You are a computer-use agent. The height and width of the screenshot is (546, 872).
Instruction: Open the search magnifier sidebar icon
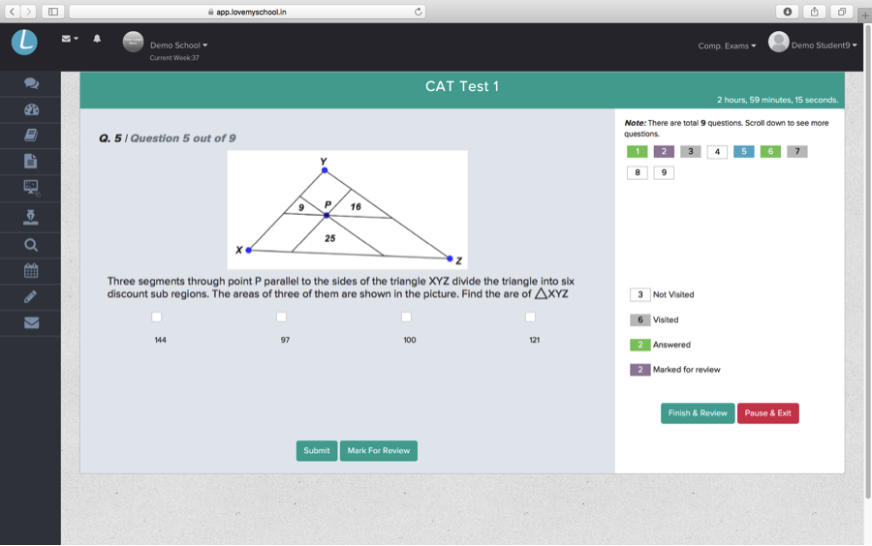click(x=31, y=245)
